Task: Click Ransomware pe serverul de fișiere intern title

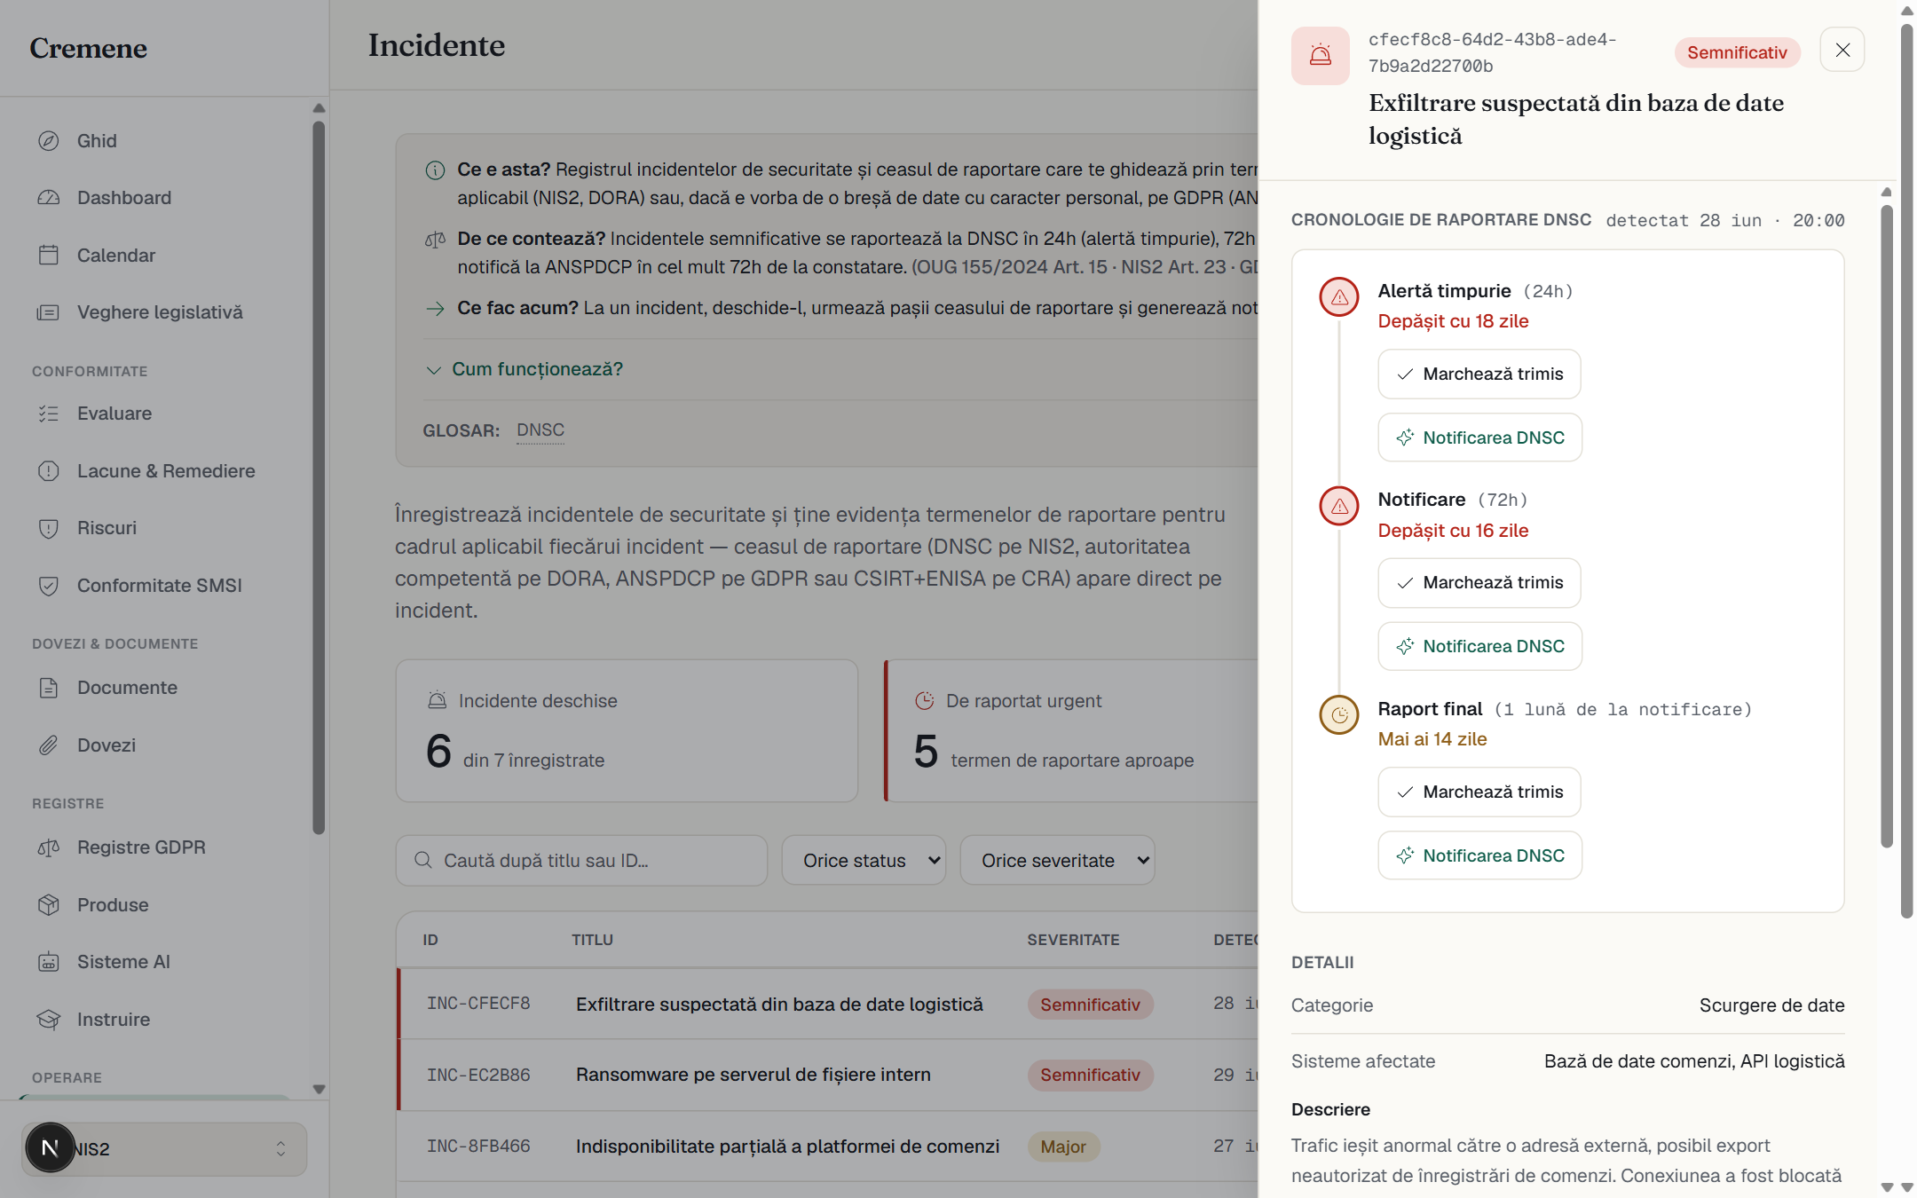Action: pos(753,1075)
